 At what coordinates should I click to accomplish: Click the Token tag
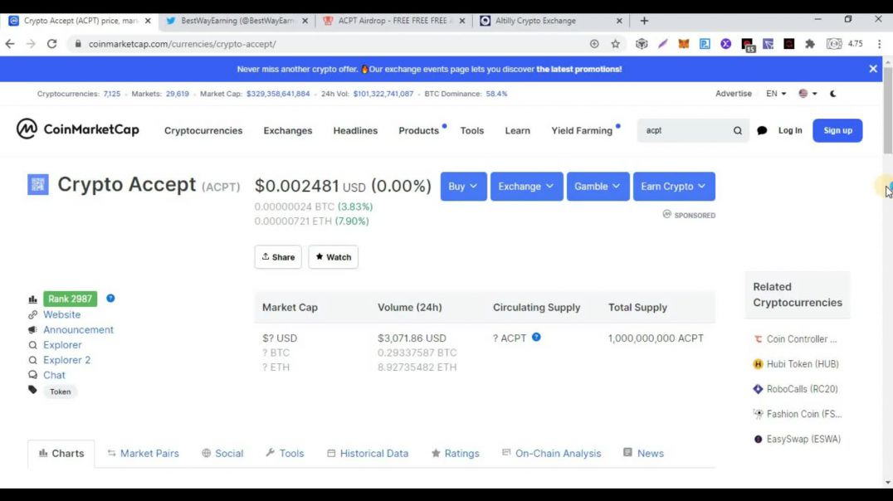pos(60,392)
